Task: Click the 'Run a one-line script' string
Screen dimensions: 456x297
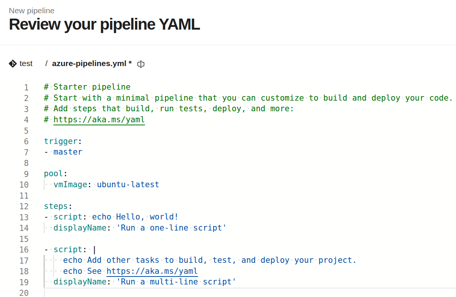Action: pyautogui.click(x=171, y=228)
